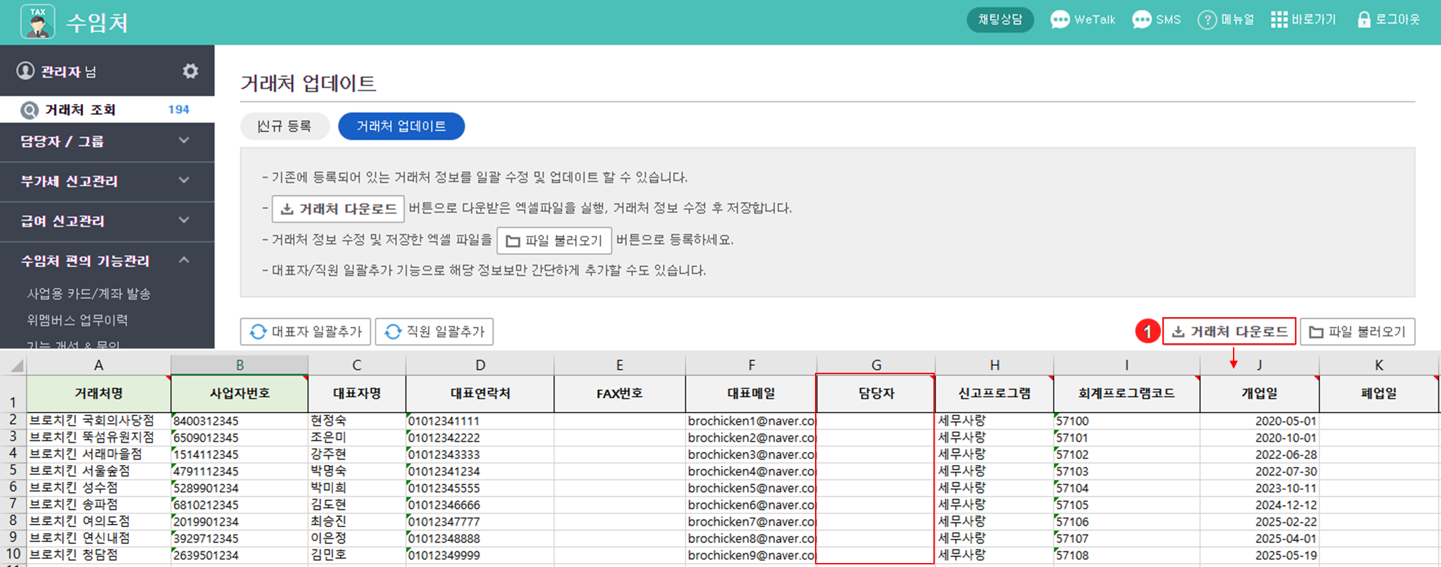
Task: Open 위멤버스 업무이력 submenu item
Action: pos(77,320)
